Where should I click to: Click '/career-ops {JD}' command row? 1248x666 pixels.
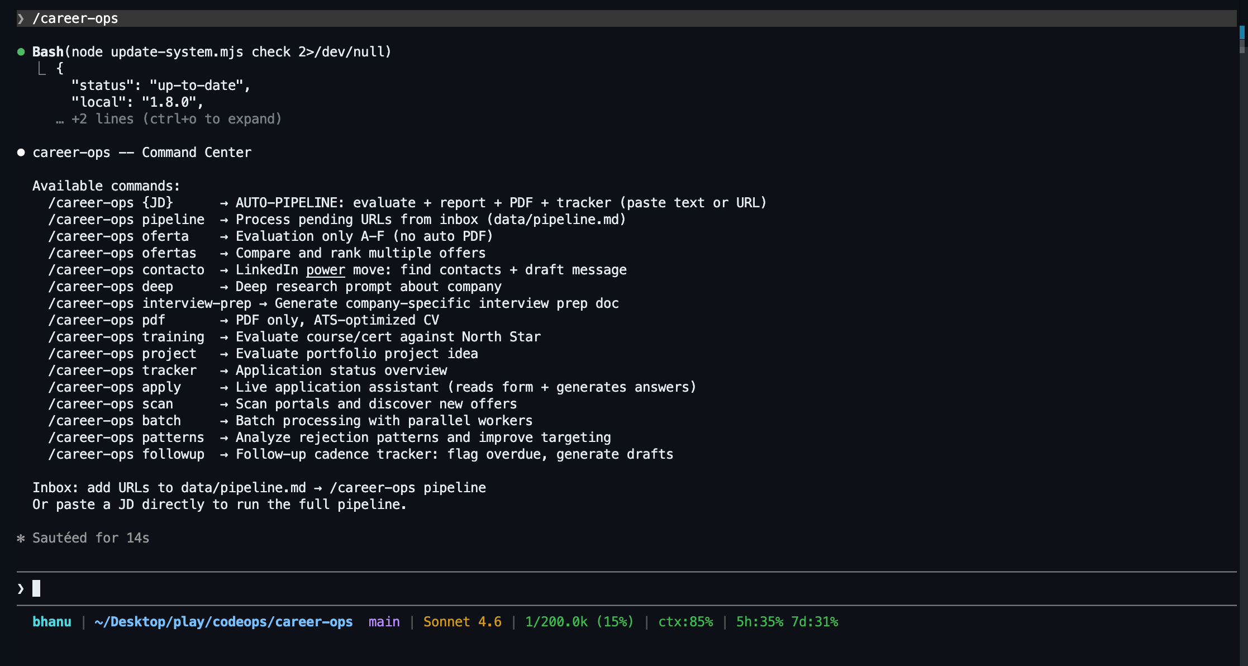pyautogui.click(x=407, y=203)
